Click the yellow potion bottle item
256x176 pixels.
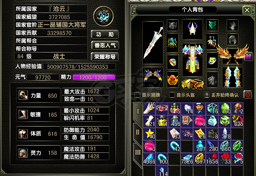(162, 121)
